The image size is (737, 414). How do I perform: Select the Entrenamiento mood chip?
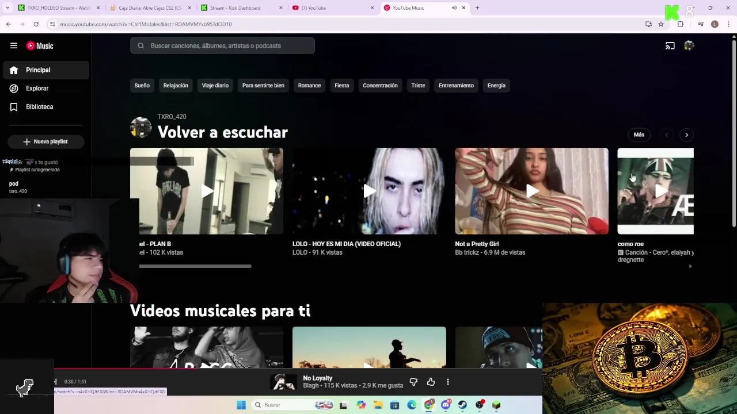[456, 86]
